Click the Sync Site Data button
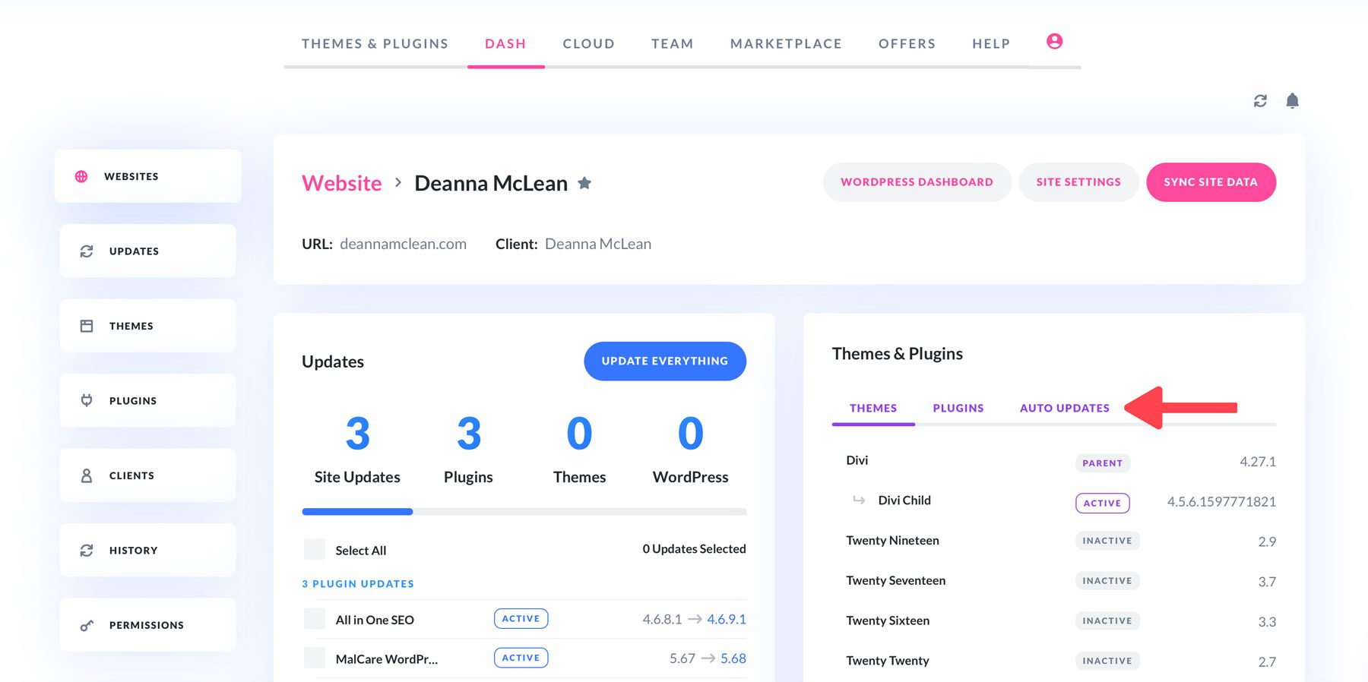 (x=1211, y=182)
